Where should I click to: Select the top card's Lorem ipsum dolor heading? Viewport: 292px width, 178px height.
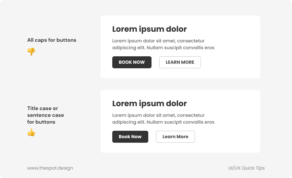tap(149, 29)
